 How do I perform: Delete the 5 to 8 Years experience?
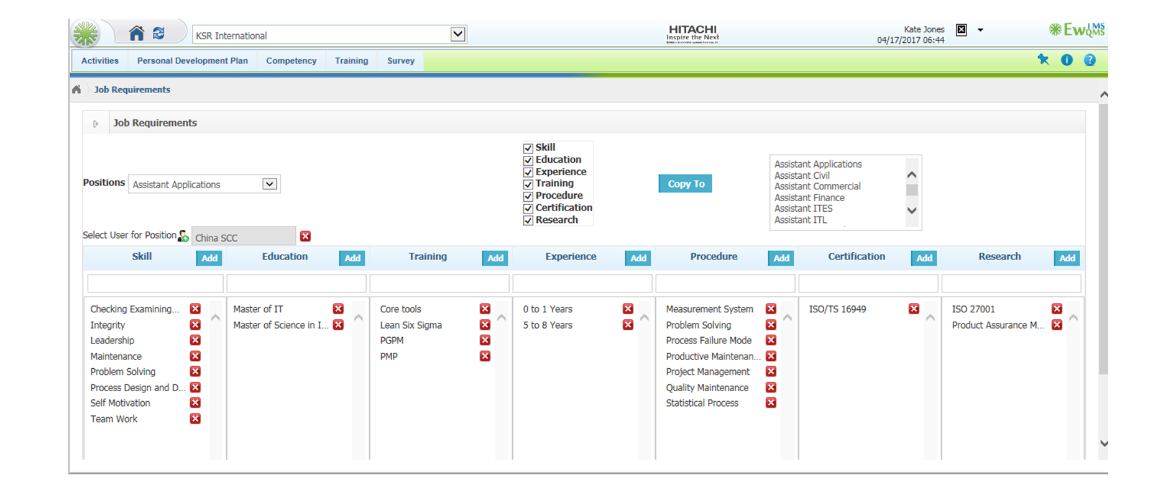coord(628,325)
